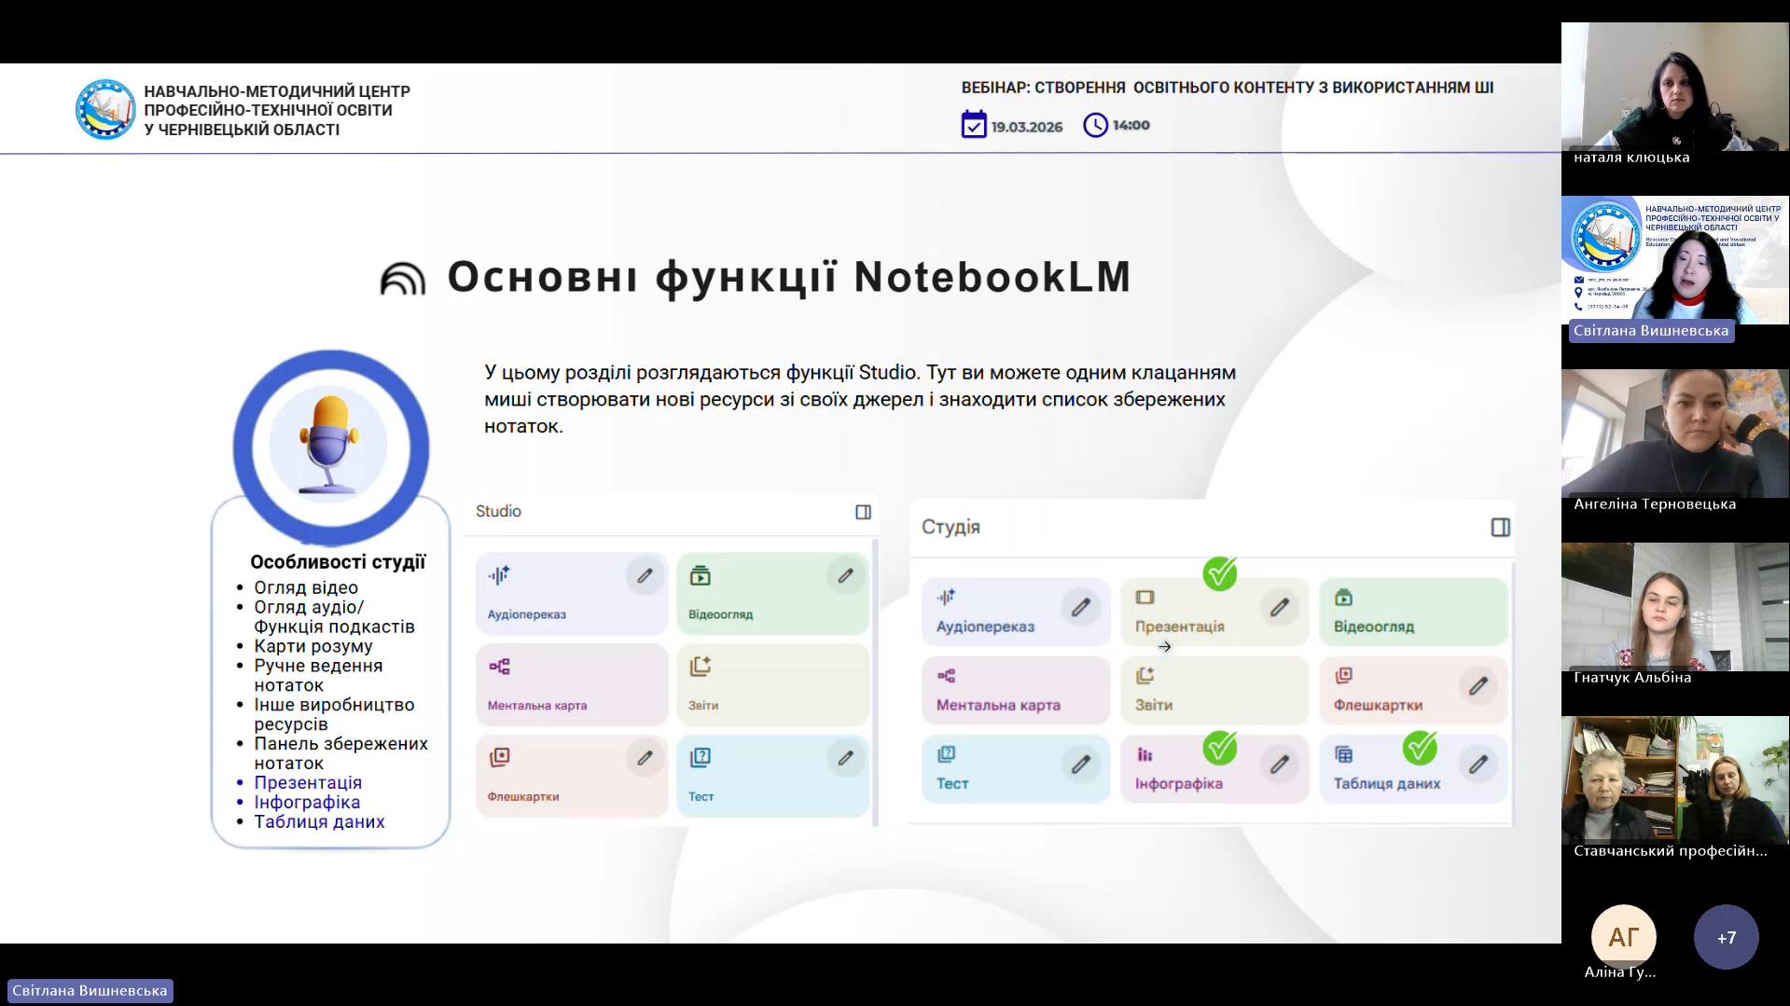Screen dimensions: 1790x1006
Task: Click the pencil icon on Таблиця даних card
Action: click(x=1478, y=765)
